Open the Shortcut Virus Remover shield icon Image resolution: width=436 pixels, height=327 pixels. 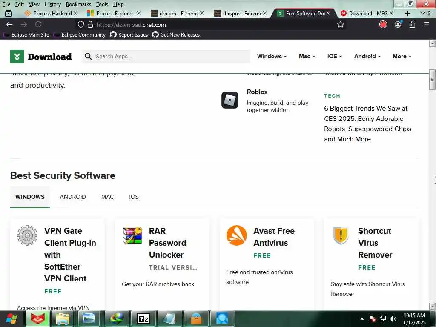coord(341,235)
